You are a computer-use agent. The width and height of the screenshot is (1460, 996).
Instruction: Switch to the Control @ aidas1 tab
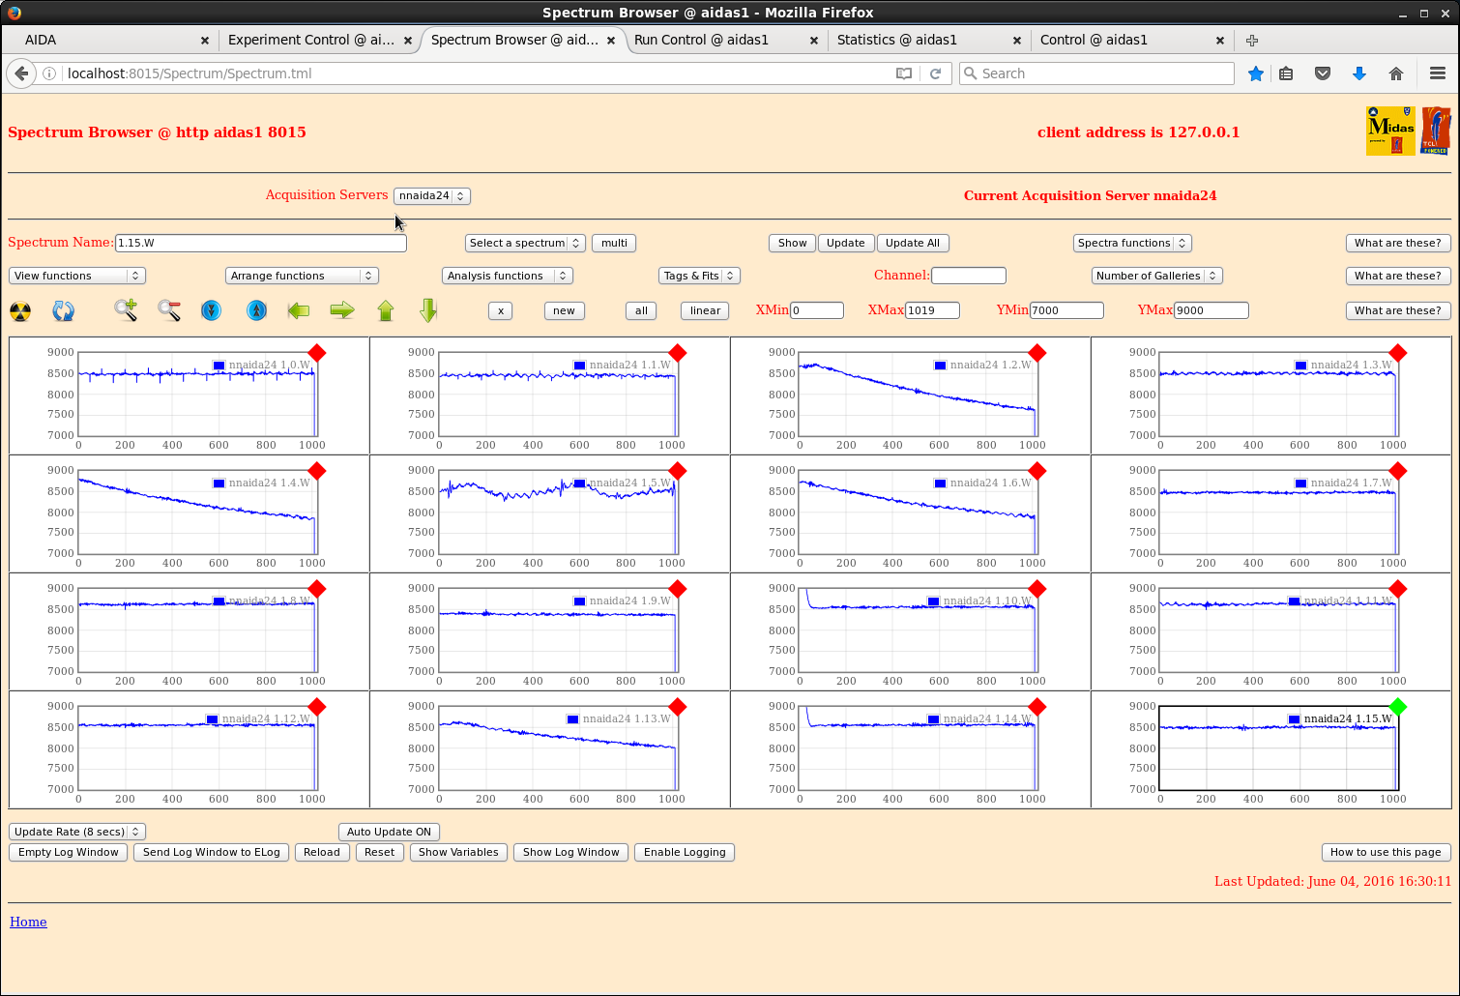point(1131,40)
